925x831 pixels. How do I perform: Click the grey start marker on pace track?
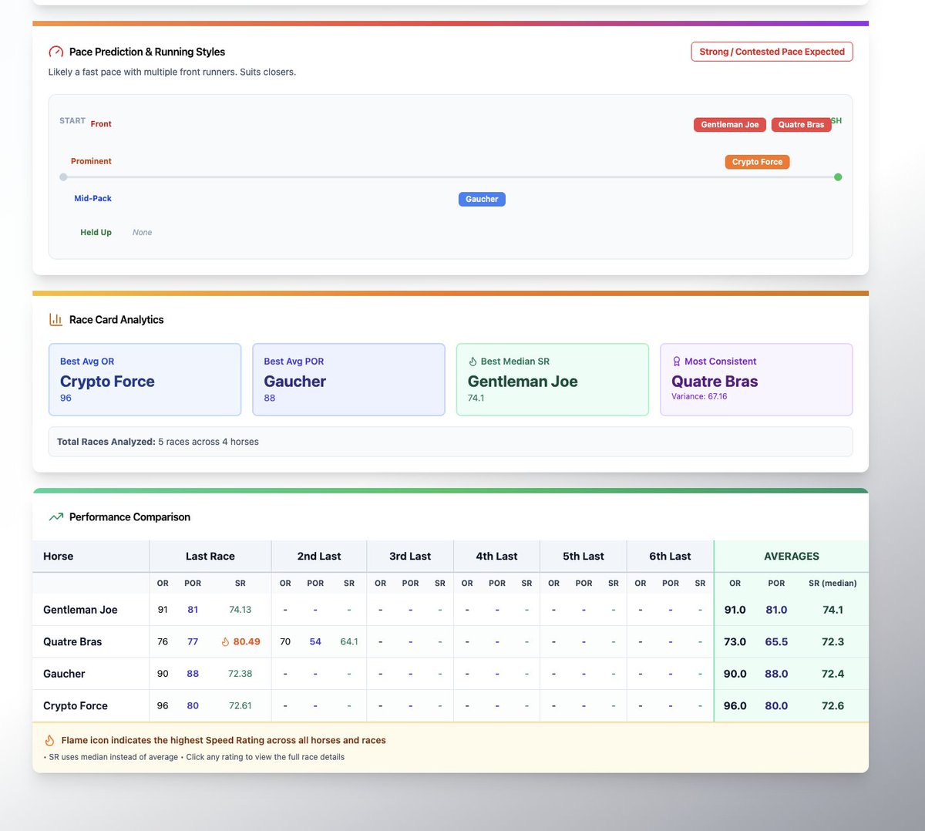click(x=63, y=177)
